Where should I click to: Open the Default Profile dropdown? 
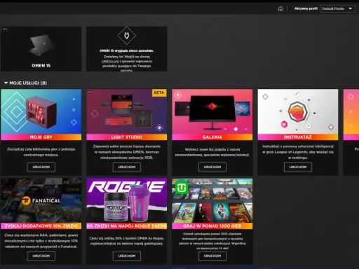(x=337, y=8)
